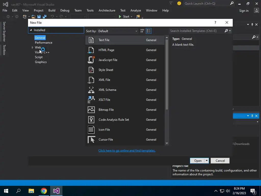
Task: Click the dialog help question mark
Action: click(215, 22)
